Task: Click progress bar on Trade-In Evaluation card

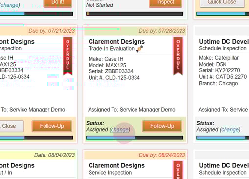Action: coord(135,138)
